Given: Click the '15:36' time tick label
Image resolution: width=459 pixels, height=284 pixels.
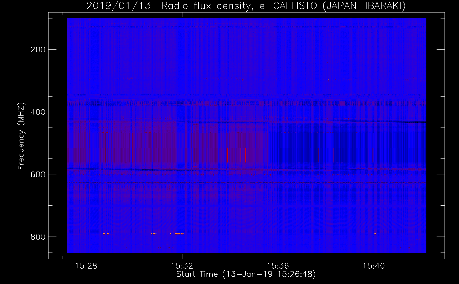Looking at the screenshot, I should 278,266.
